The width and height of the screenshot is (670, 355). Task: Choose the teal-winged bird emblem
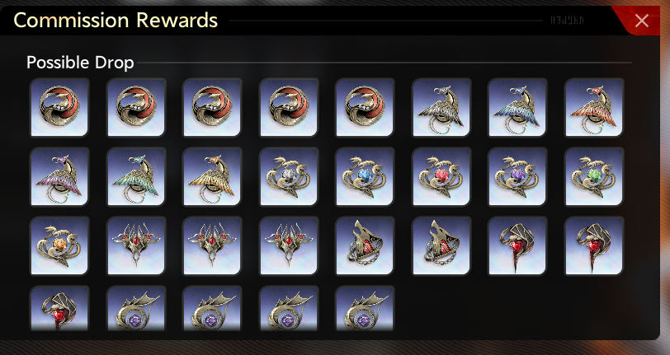135,176
